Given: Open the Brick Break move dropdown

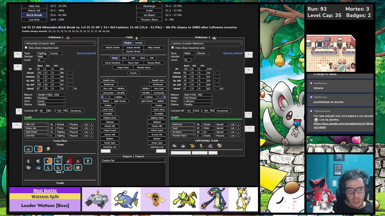Looking at the screenshot, I should coord(36,132).
